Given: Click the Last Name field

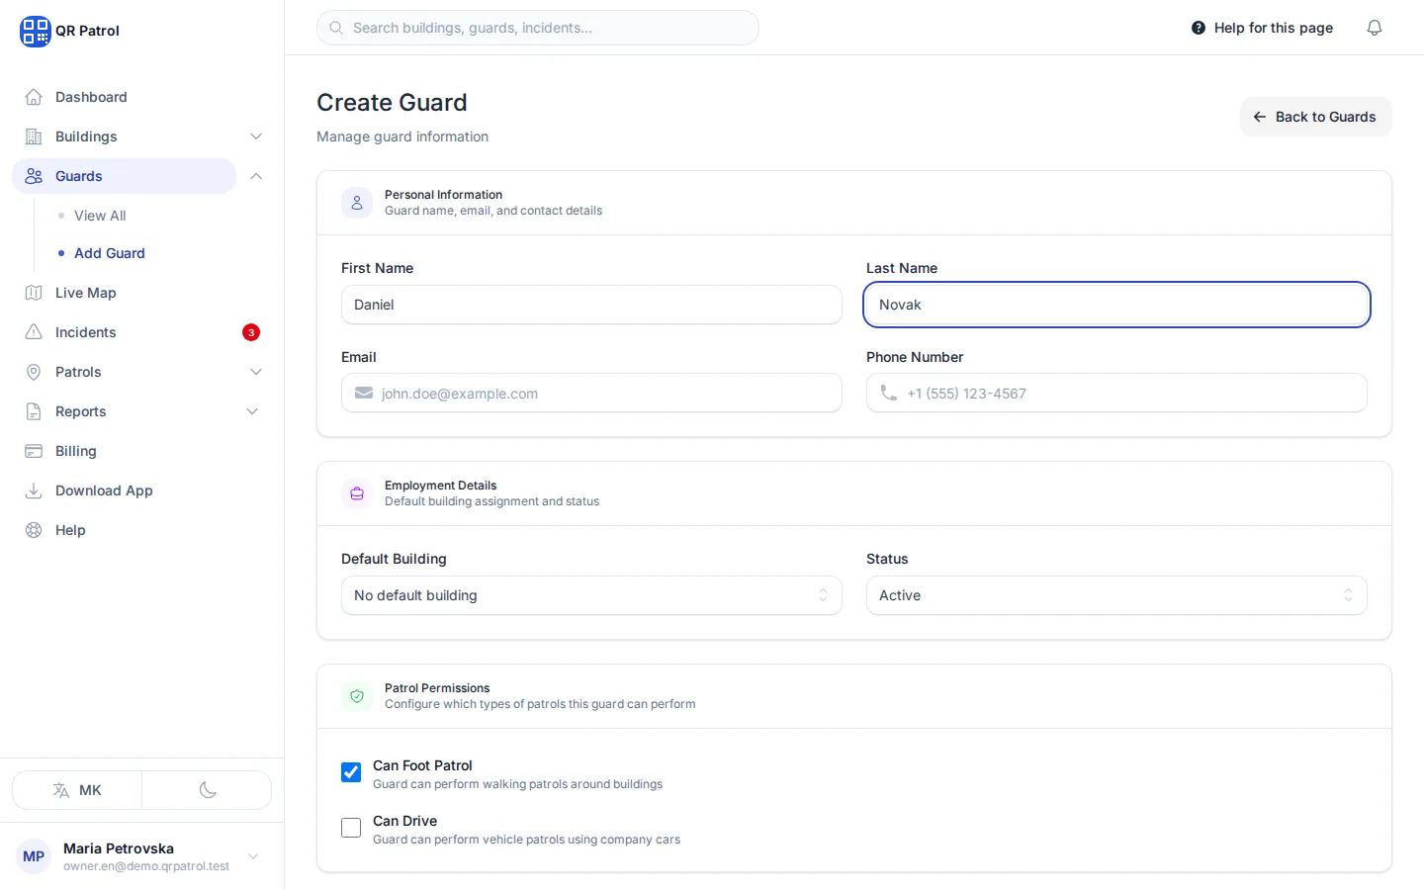Looking at the screenshot, I should (x=1116, y=305).
